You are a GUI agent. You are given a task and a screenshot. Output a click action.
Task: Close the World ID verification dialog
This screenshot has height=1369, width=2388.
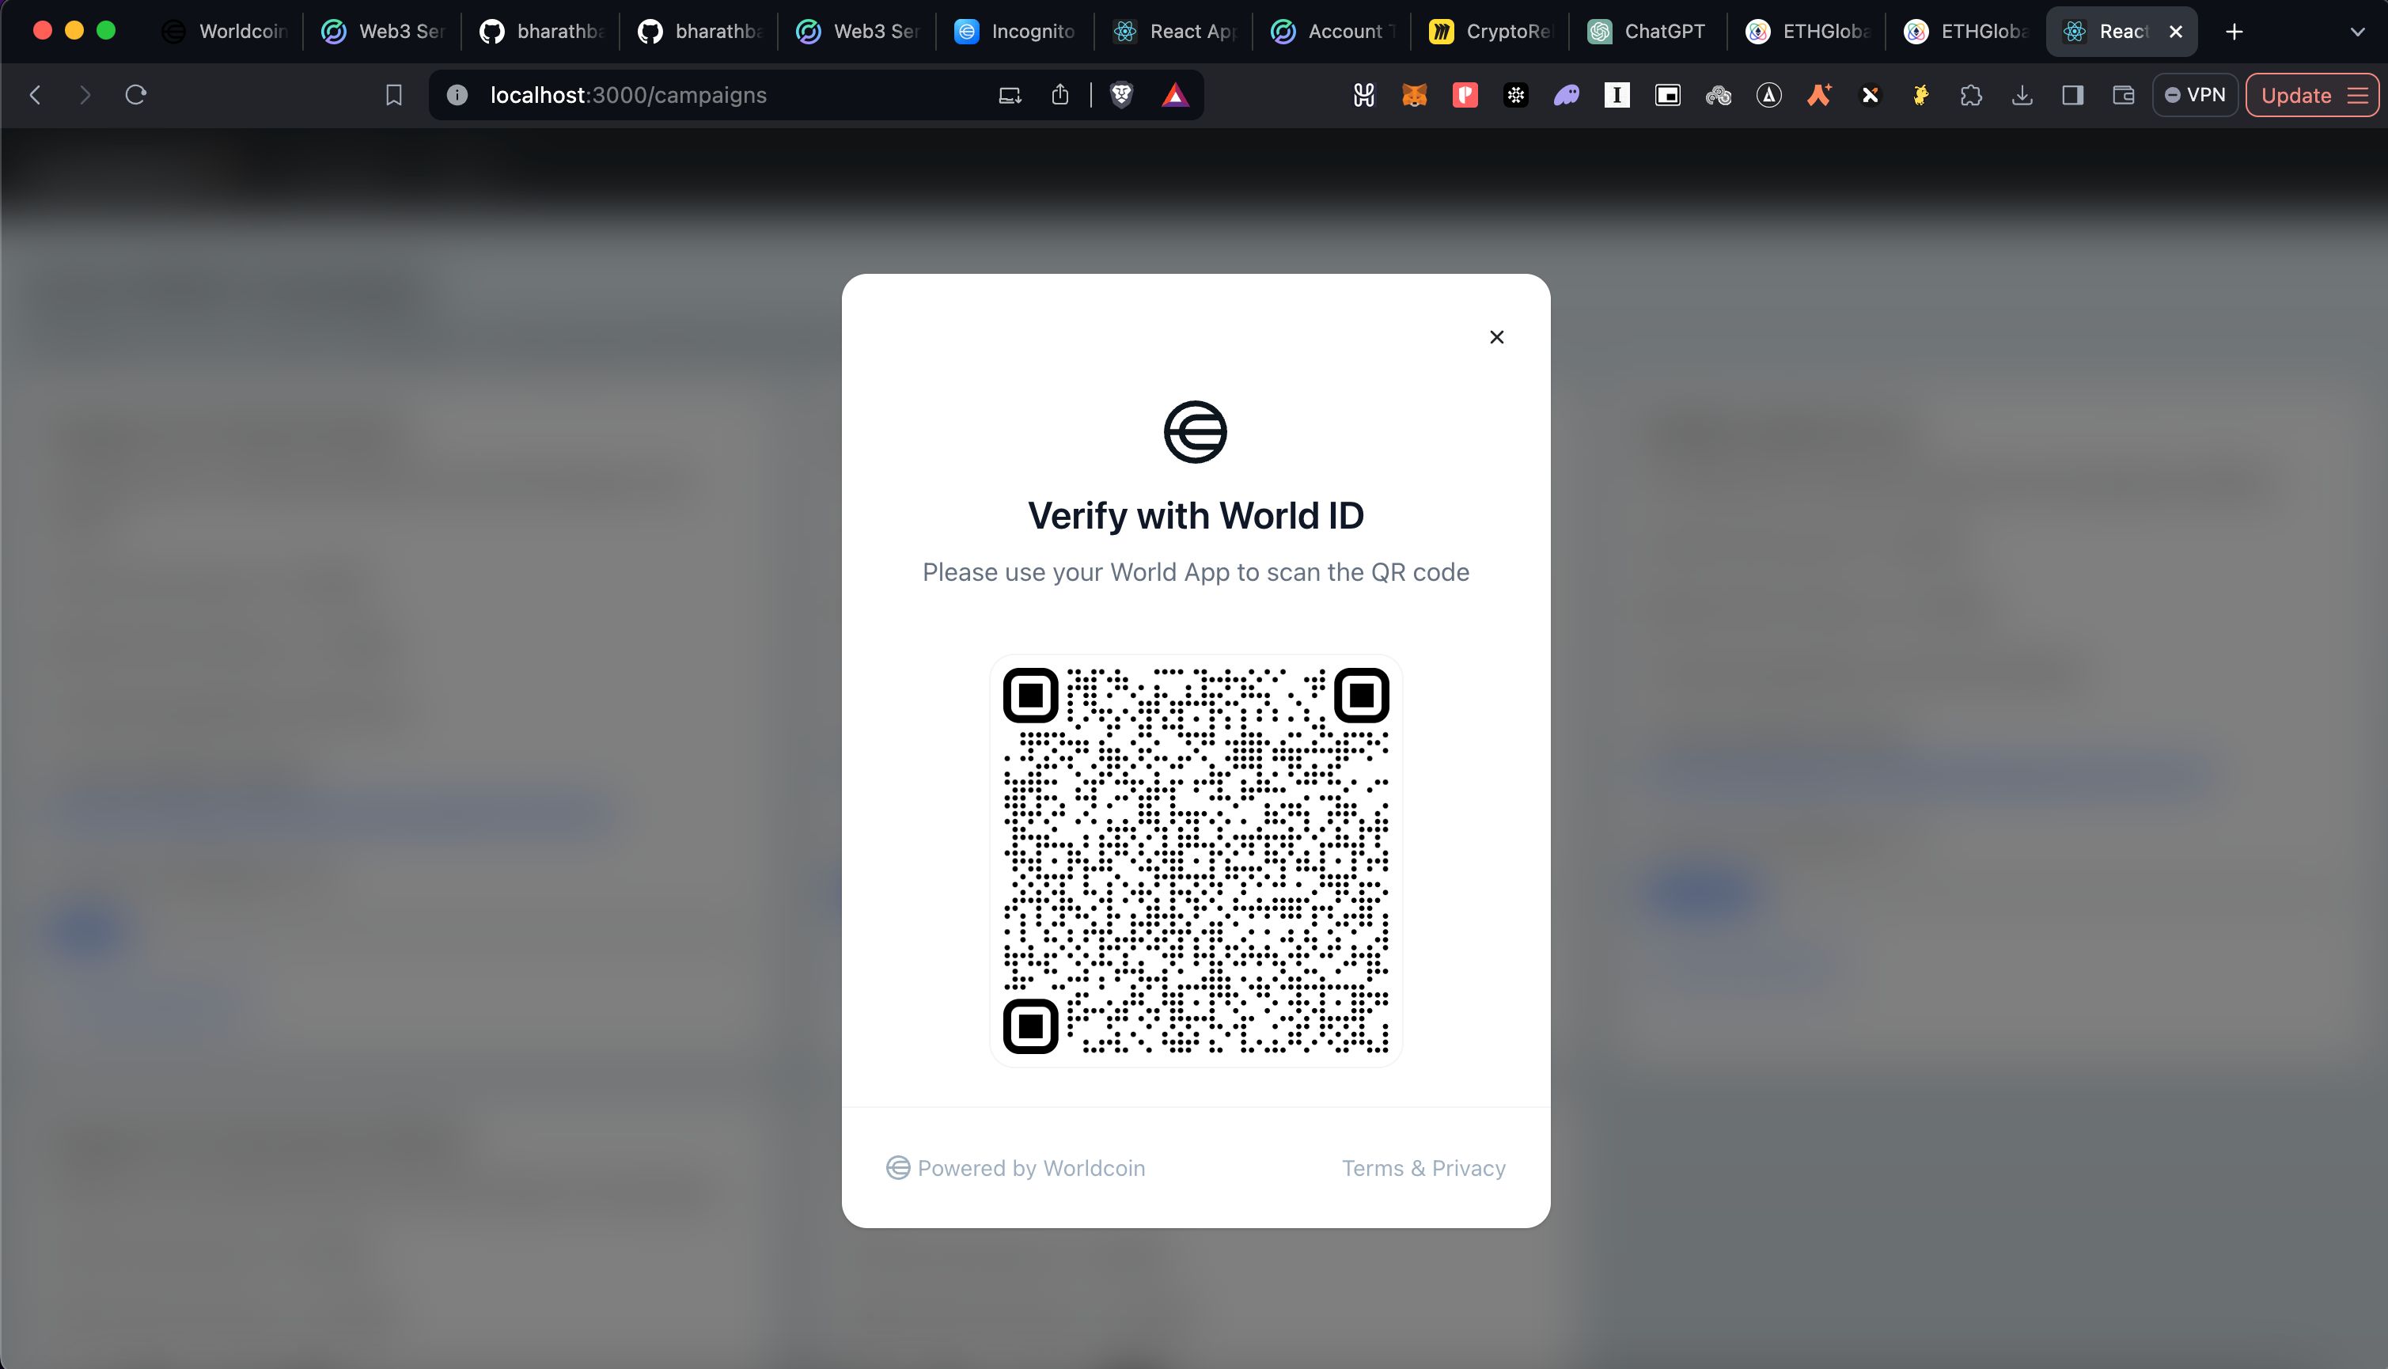tap(1497, 336)
